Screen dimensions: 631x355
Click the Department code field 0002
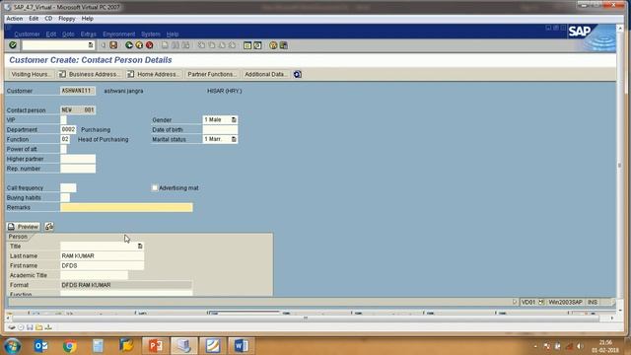pyautogui.click(x=68, y=129)
